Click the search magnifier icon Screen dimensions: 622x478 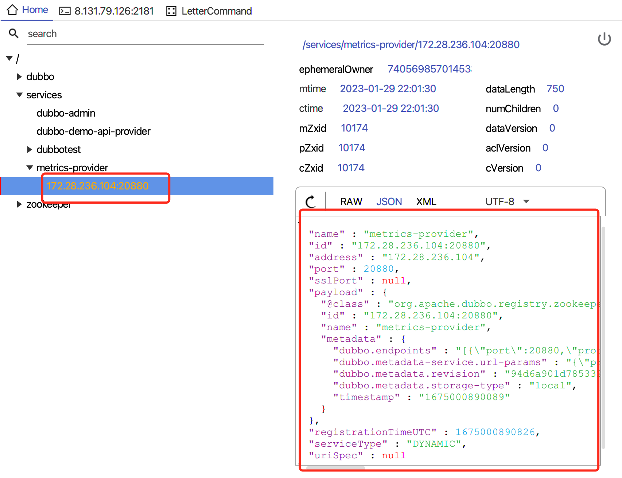click(13, 33)
